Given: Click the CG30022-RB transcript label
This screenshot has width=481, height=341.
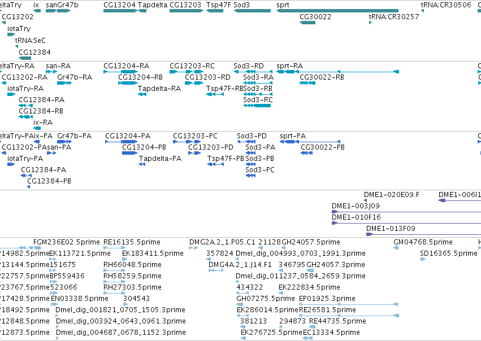Looking at the screenshot, I should click(x=322, y=77).
